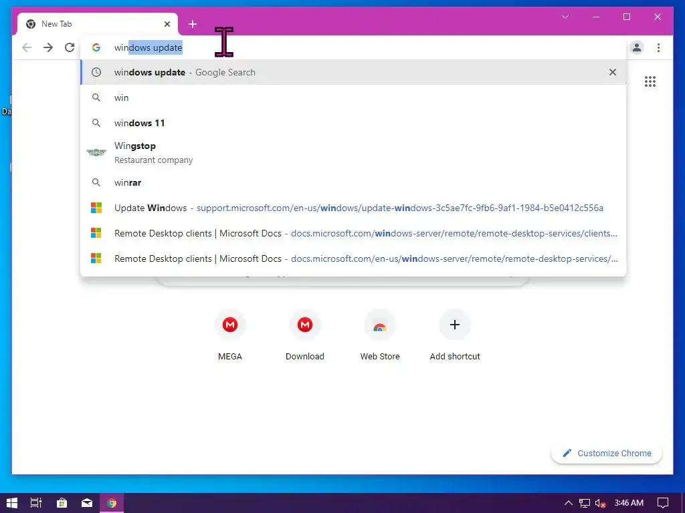Open the tab search chevron
This screenshot has height=513, width=685.
pos(565,17)
